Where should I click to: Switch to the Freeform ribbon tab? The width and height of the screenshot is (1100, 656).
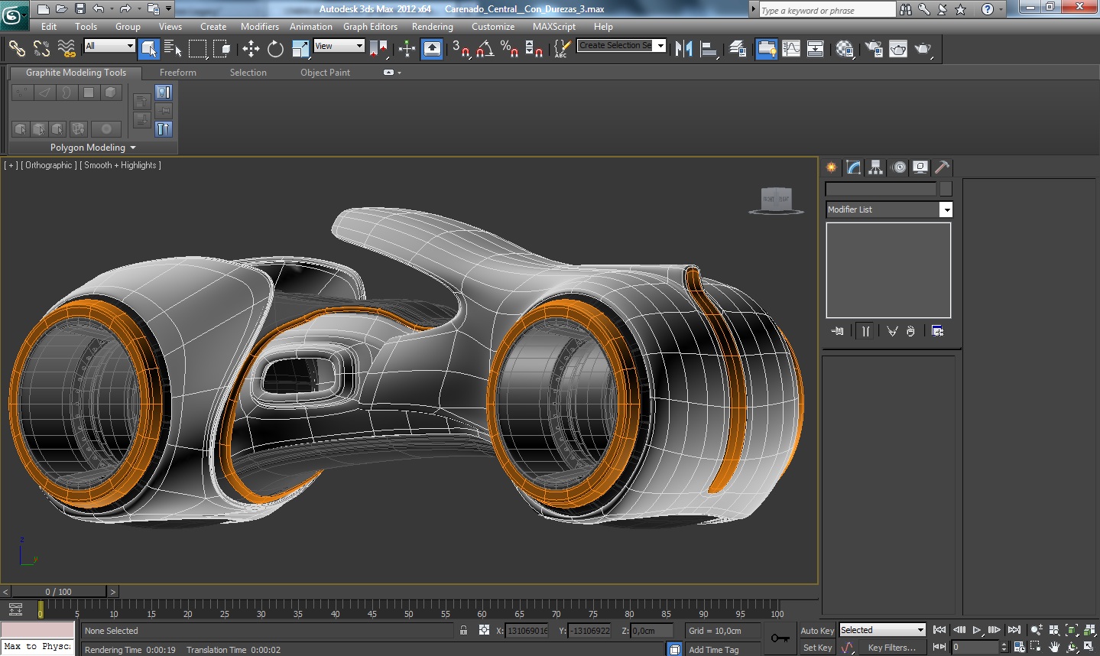177,73
